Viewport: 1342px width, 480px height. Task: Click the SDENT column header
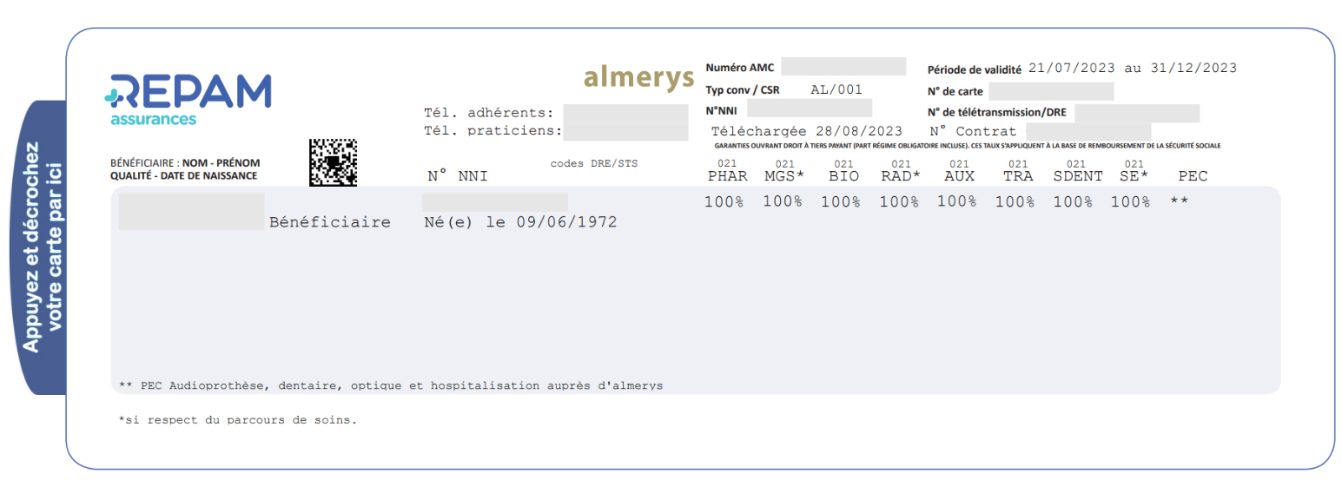(x=1077, y=176)
